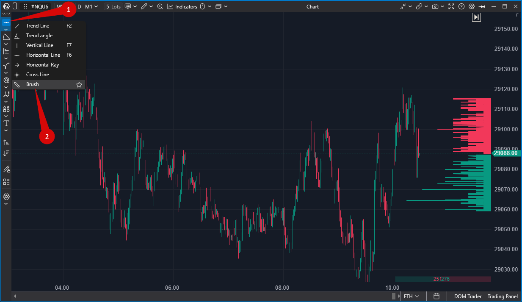
Task: Expand the ETH session dropdown
Action: pyautogui.click(x=412, y=296)
